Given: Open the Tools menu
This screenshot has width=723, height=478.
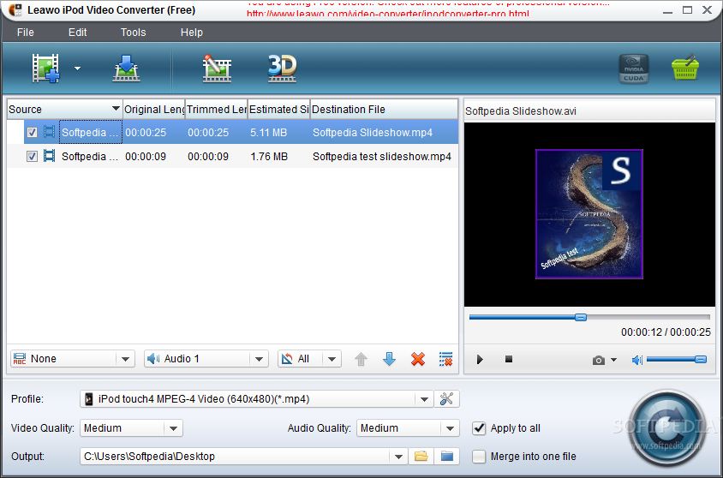Looking at the screenshot, I should coord(134,33).
